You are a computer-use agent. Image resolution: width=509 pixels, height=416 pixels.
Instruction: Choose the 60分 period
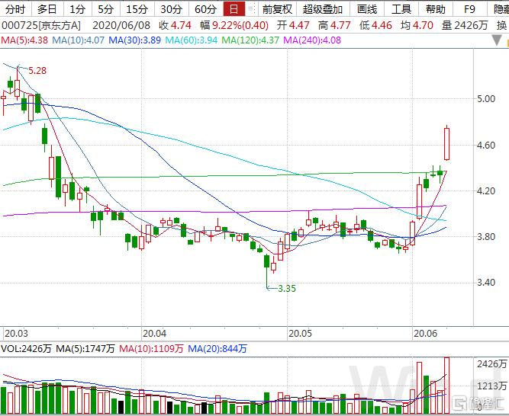[x=205, y=8]
